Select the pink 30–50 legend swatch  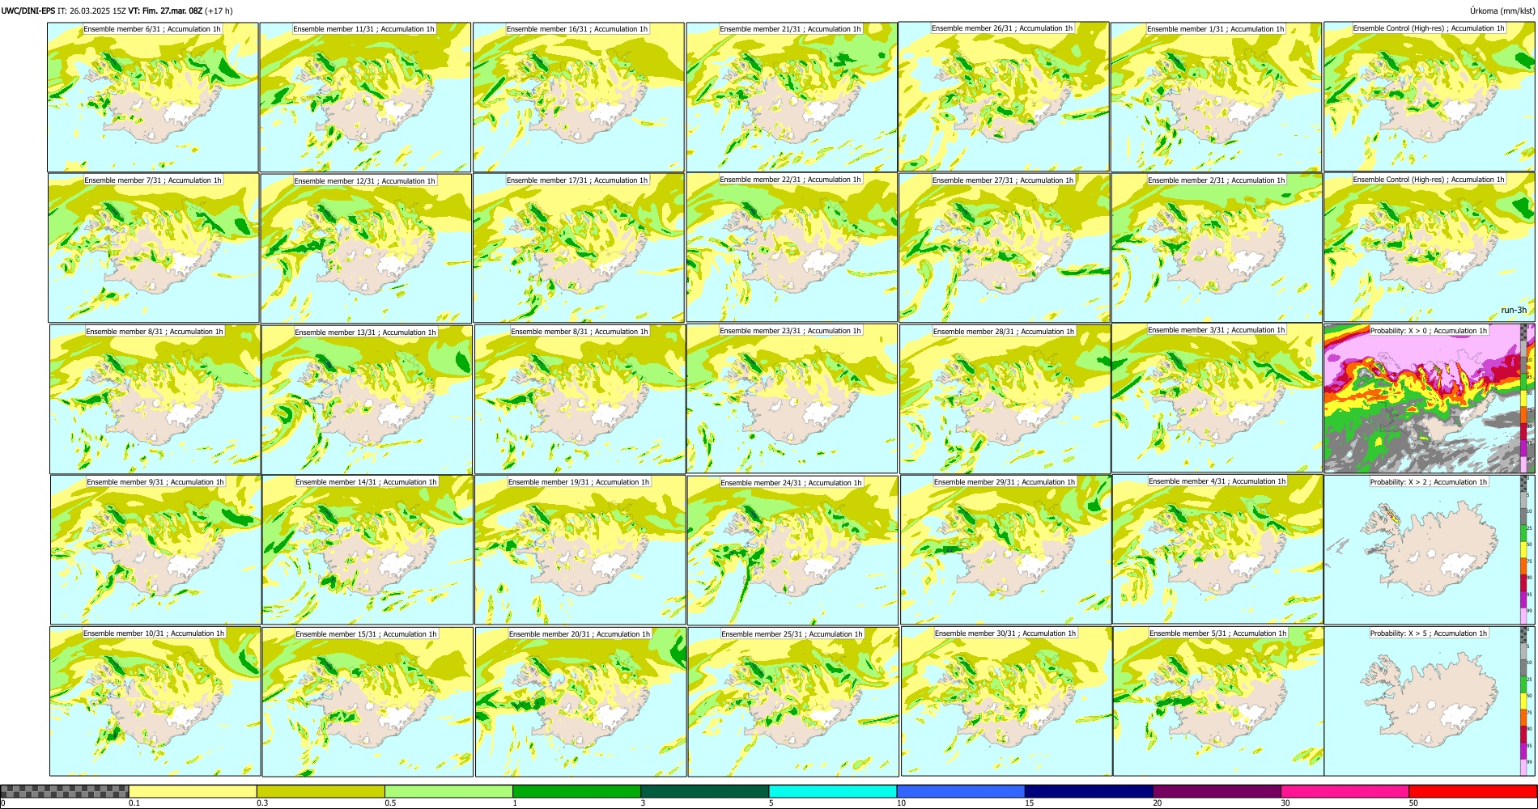1345,791
